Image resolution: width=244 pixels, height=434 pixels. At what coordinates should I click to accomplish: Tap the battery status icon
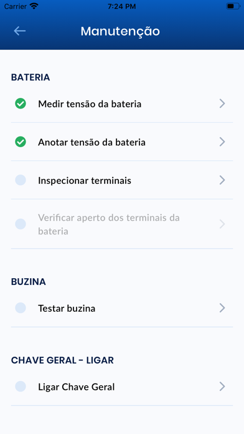tap(233, 6)
